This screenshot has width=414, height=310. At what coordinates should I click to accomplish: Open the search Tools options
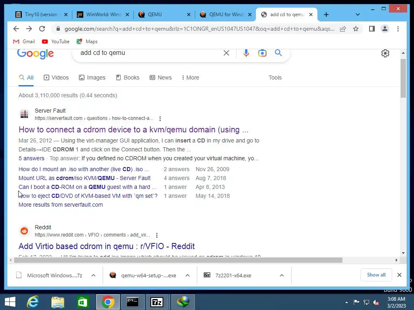[275, 77]
